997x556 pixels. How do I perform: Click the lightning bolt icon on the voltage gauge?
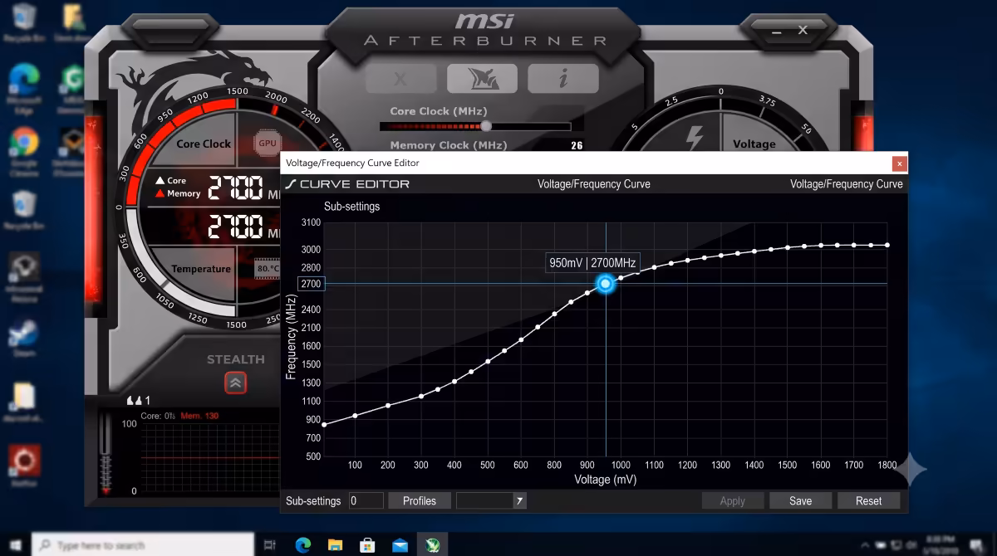coord(695,137)
